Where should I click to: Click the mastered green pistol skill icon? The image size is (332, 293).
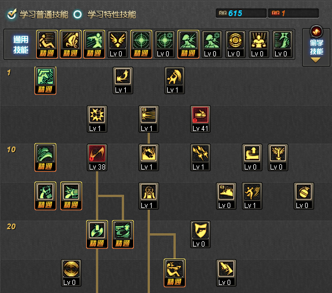tap(45, 80)
